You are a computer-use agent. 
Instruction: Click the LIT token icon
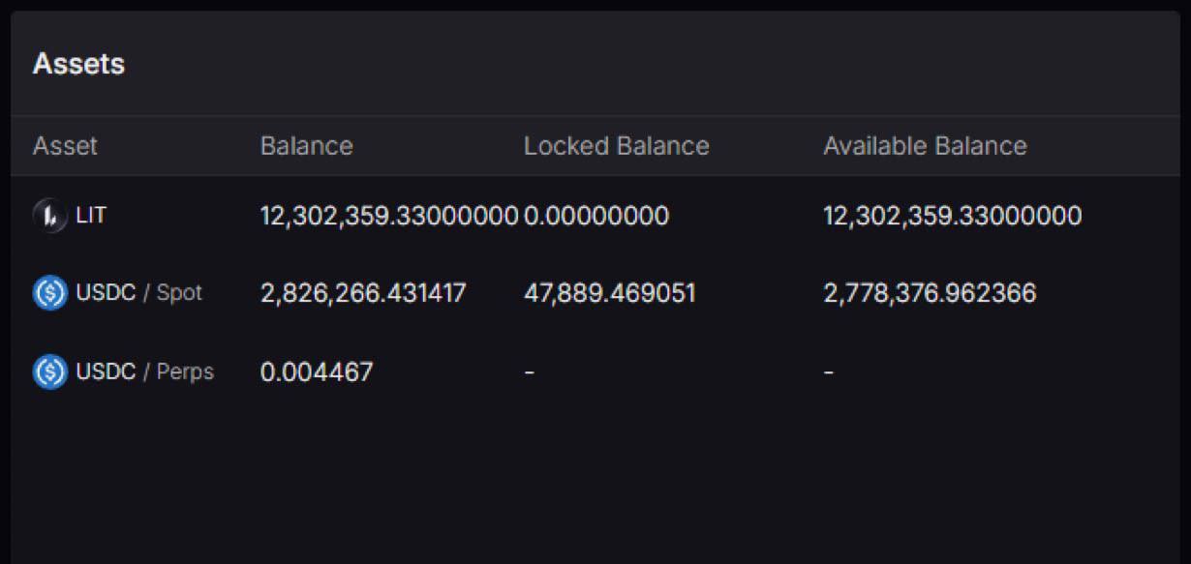(x=50, y=215)
